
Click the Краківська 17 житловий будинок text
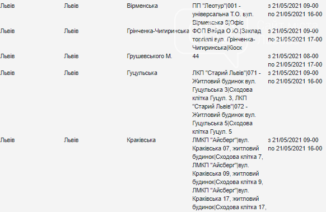pyautogui.click(x=226, y=199)
